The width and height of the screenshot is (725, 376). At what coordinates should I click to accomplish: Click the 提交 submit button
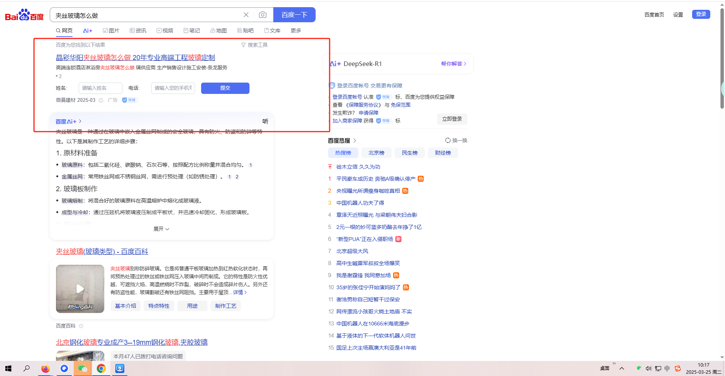[225, 88]
